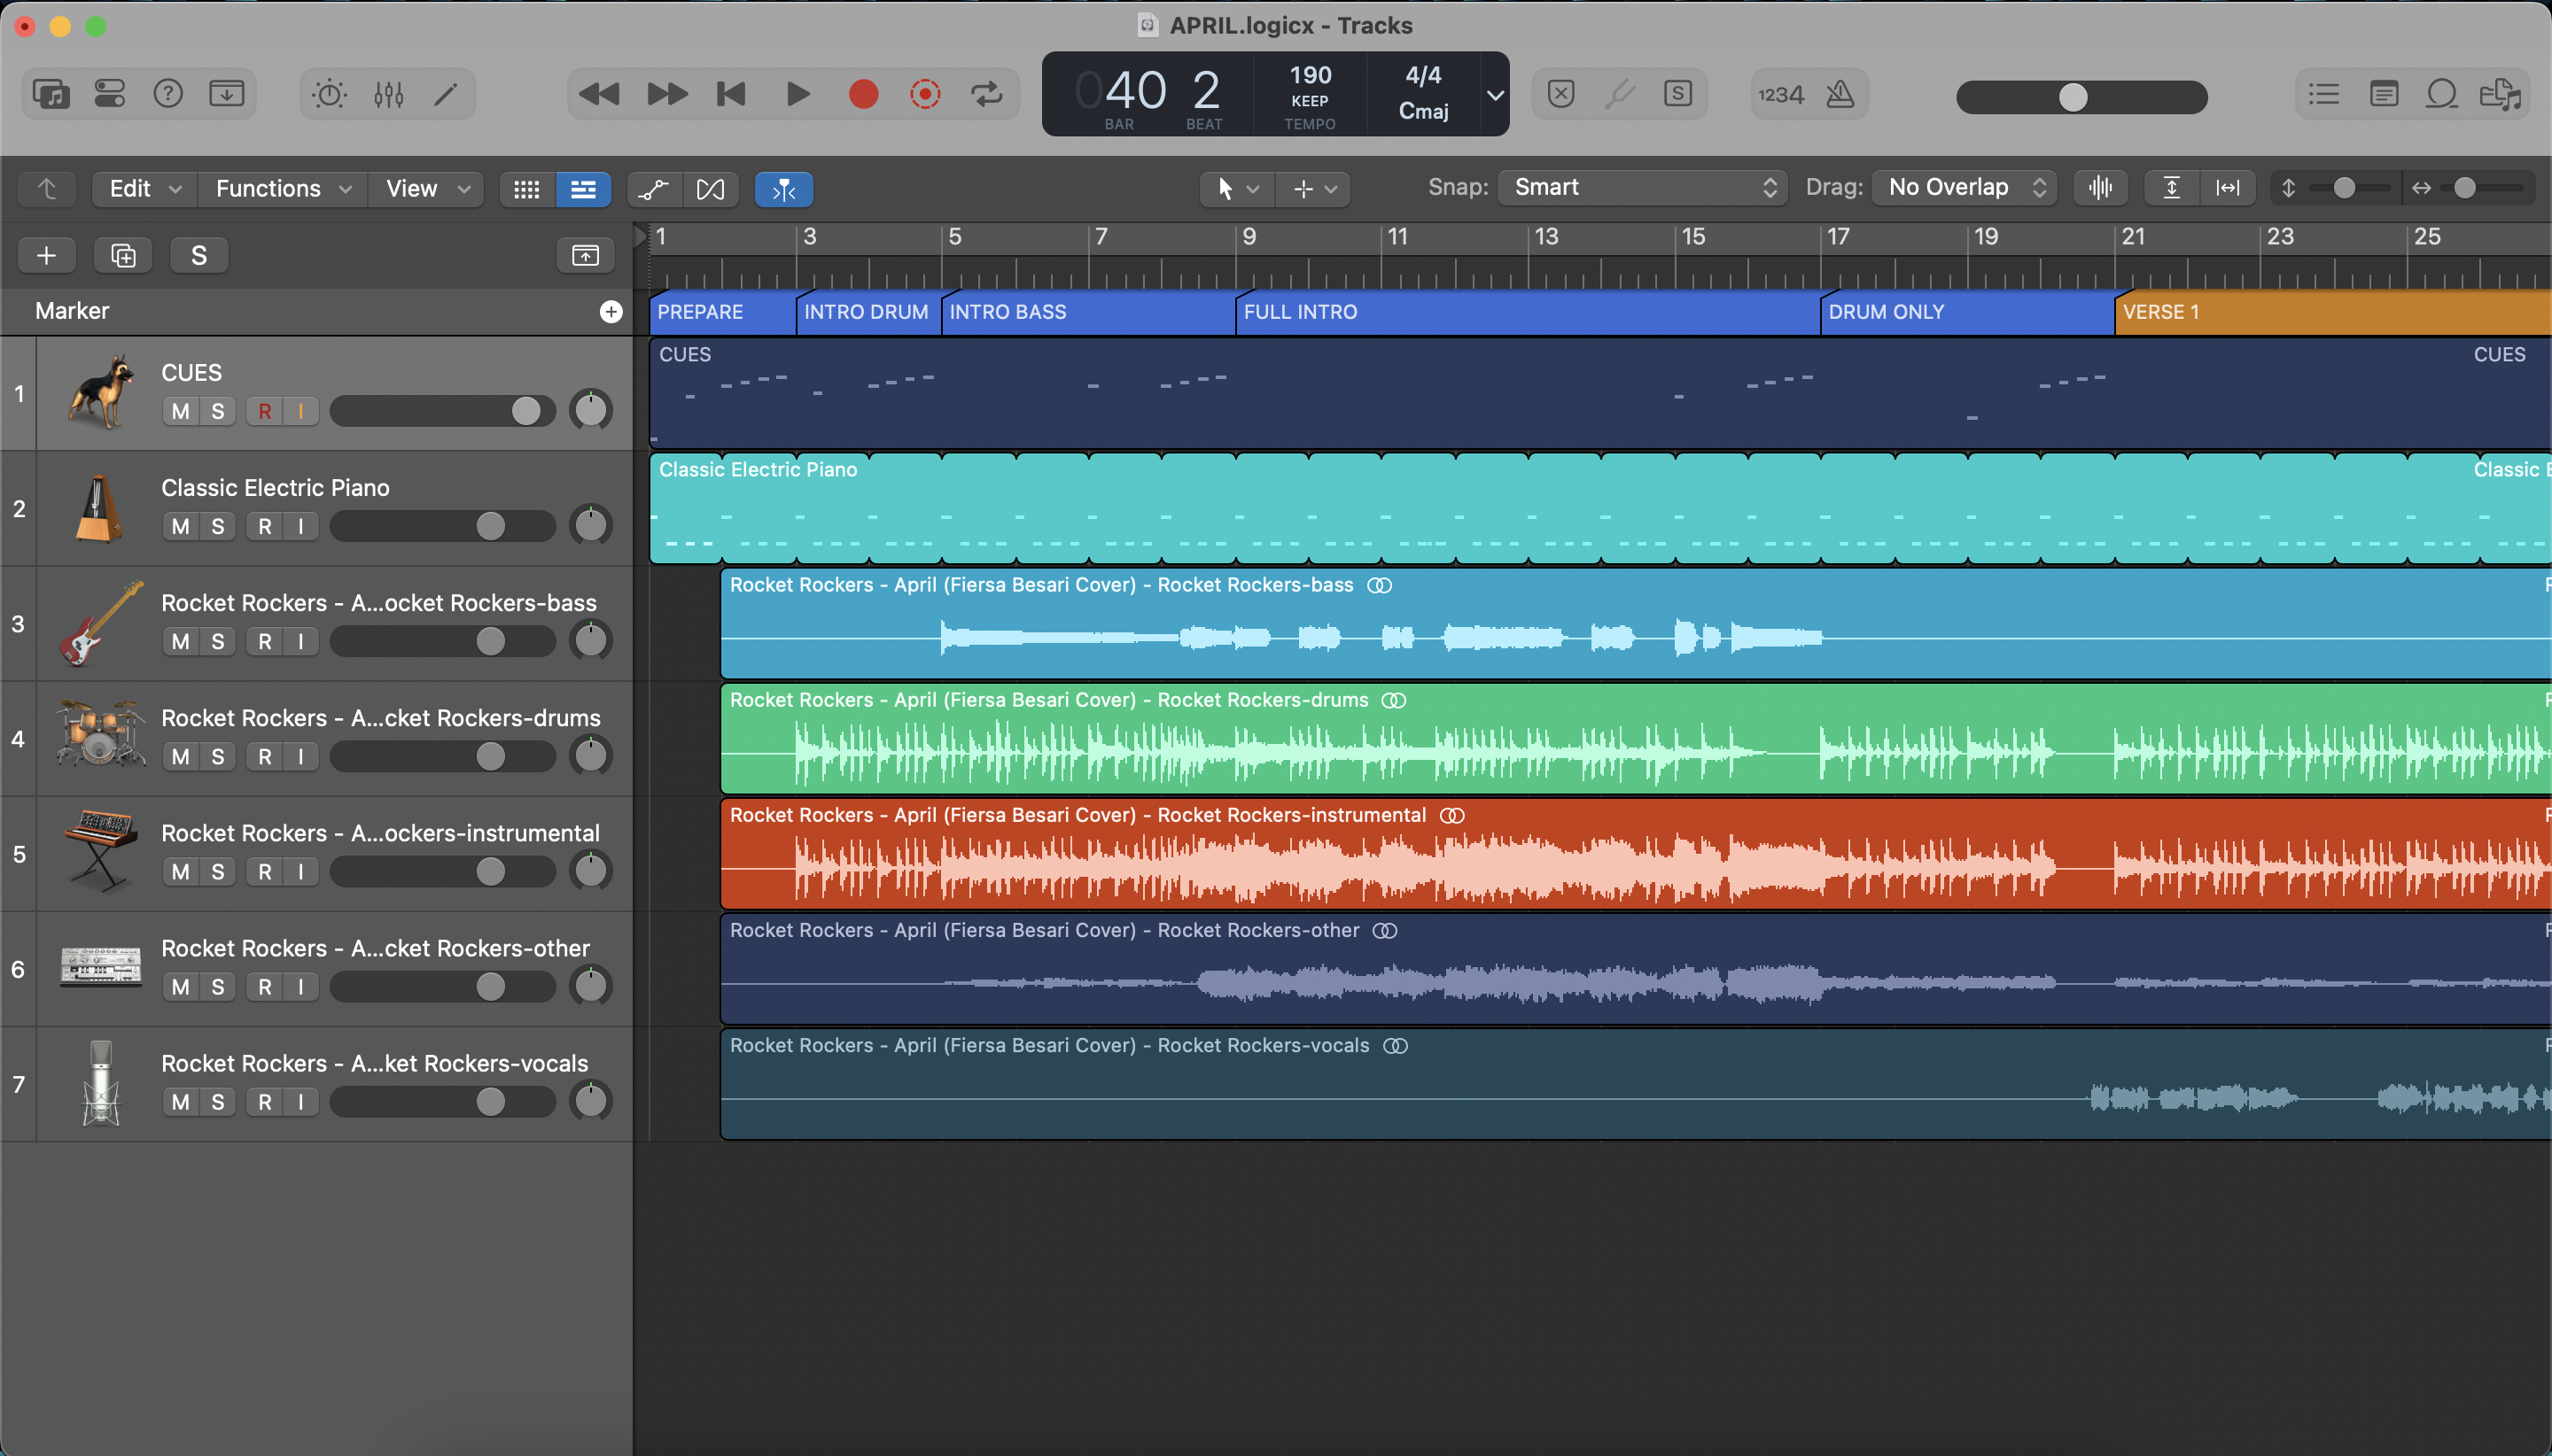Select the VERSE 1 marker
The height and width of the screenshot is (1456, 2552).
click(x=2333, y=312)
